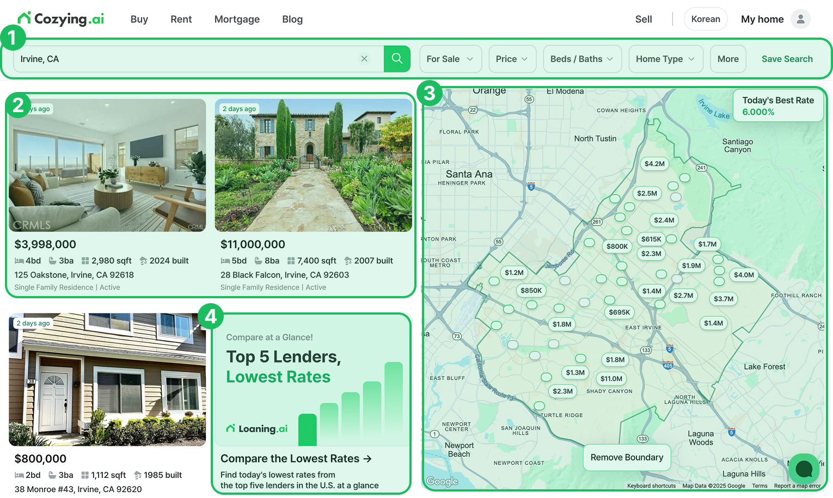Click the $850K map price marker
The image size is (833, 498).
531,291
